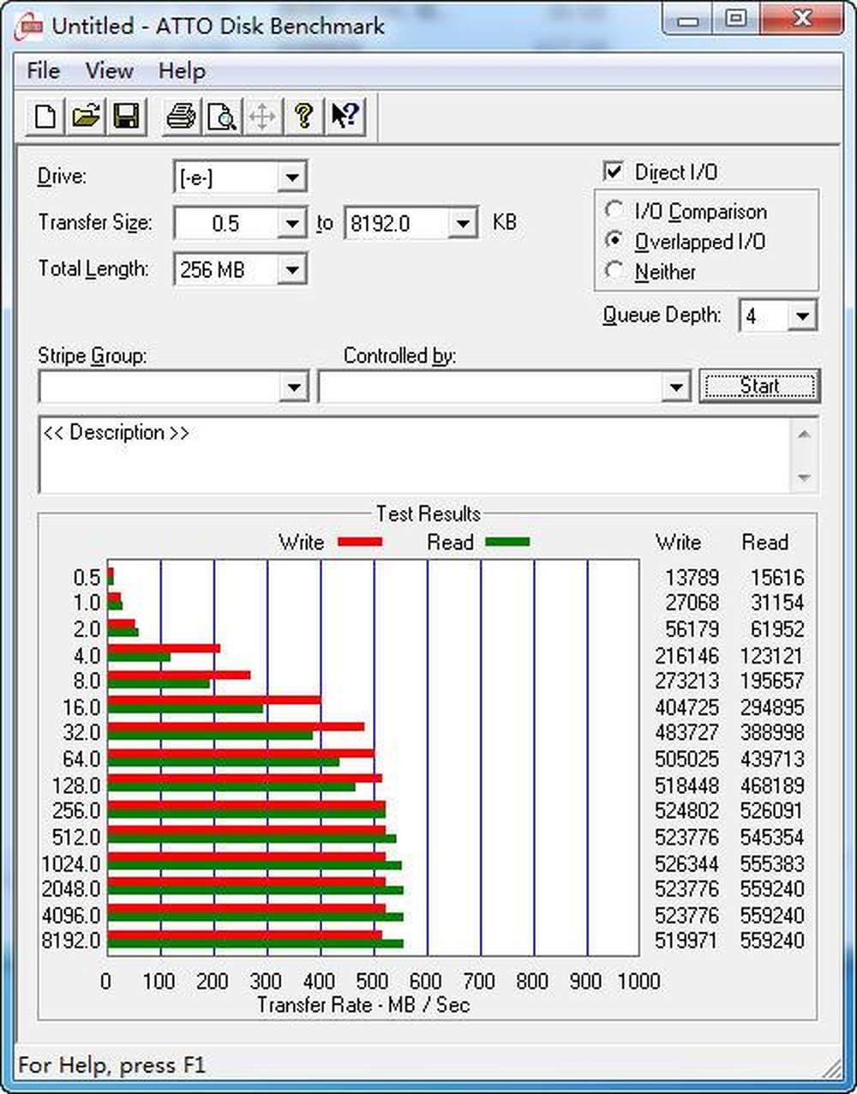
Task: Open the View menu
Action: click(109, 71)
